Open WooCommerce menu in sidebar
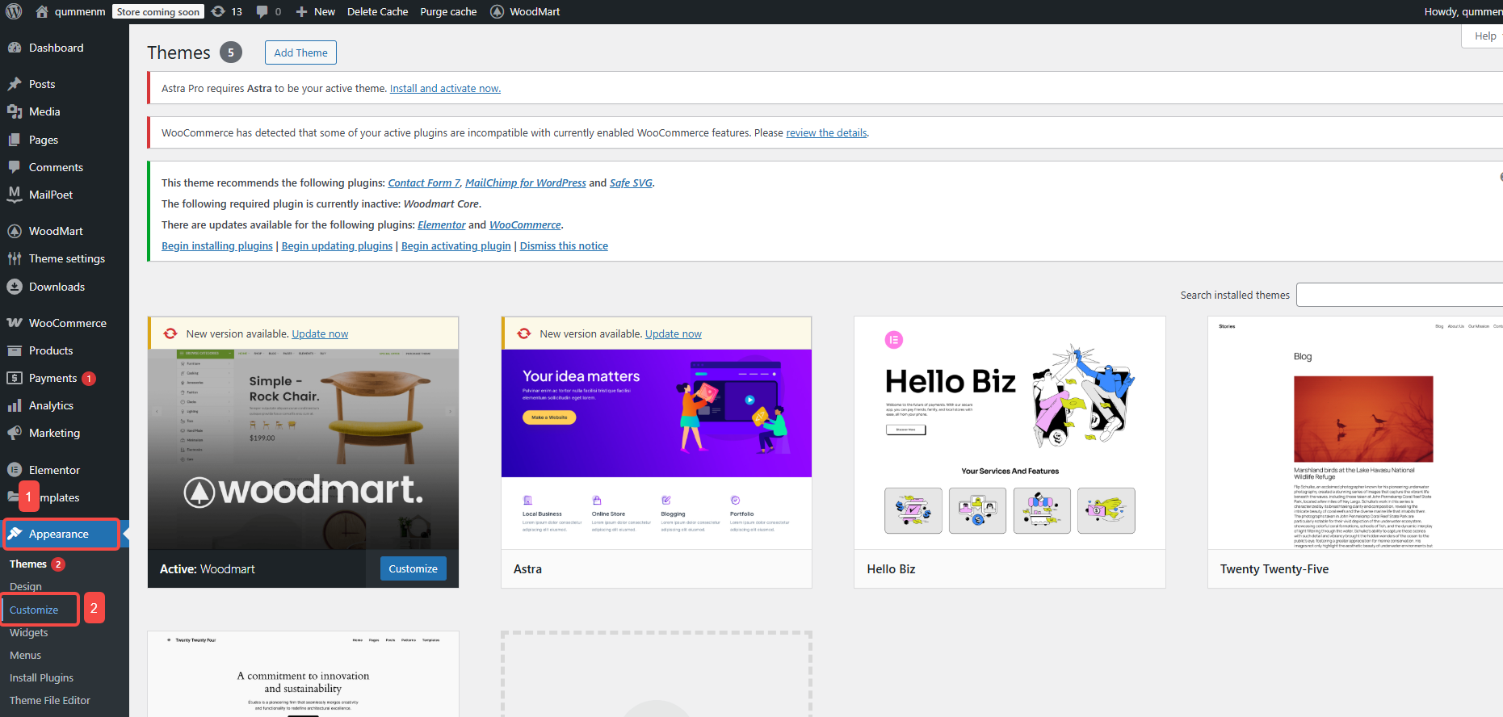 (67, 323)
